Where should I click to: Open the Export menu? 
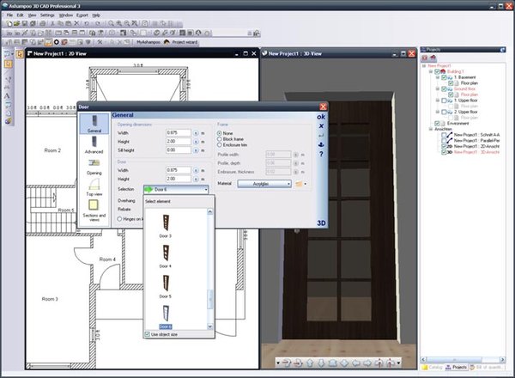82,15
